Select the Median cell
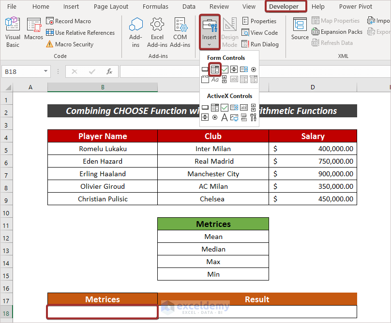Image resolution: width=391 pixels, height=323 pixels. click(213, 249)
